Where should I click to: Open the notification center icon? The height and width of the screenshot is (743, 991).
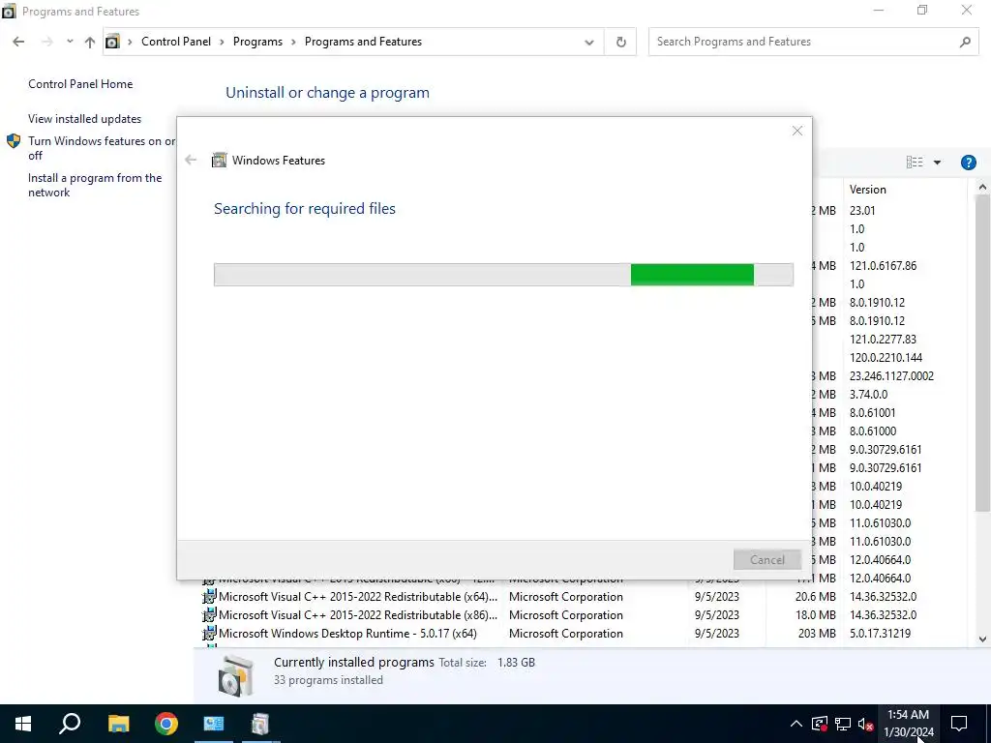[959, 724]
